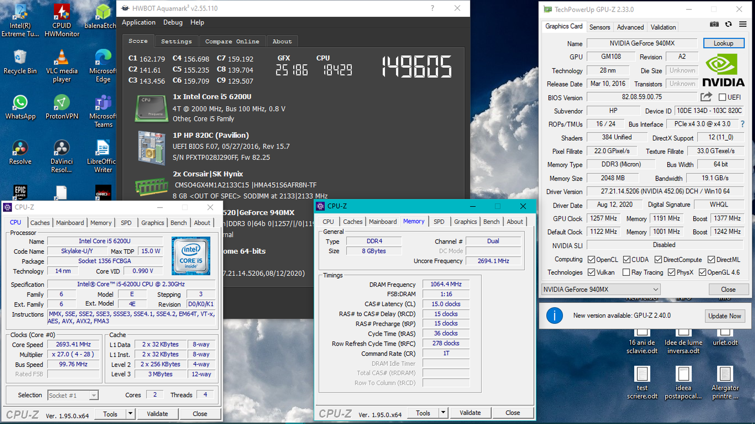Open SPD tab in CPU-Z Memory window
The width and height of the screenshot is (755, 424).
[439, 222]
